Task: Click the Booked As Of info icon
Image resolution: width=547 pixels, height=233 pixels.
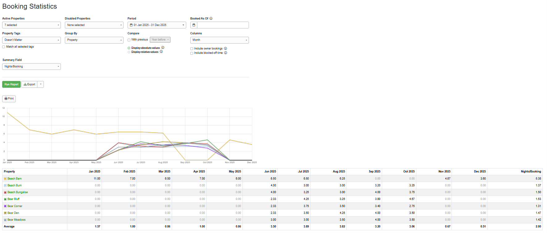Action: pos(211,19)
